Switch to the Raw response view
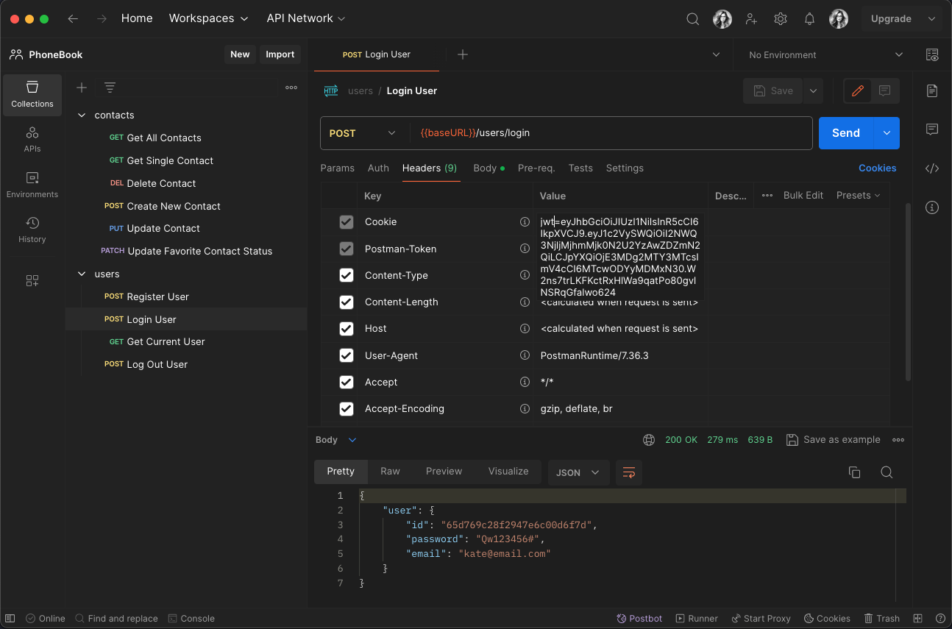The height and width of the screenshot is (629, 952). pyautogui.click(x=390, y=472)
